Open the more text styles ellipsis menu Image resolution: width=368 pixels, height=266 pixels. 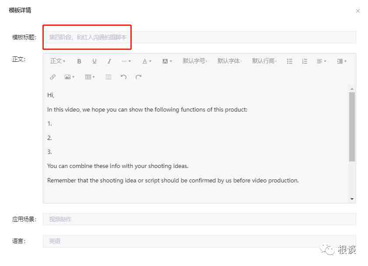click(x=126, y=61)
